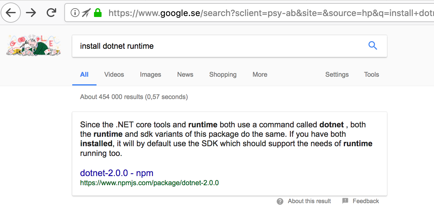Select the All search tab
This screenshot has height=205, width=434.
pyautogui.click(x=84, y=75)
